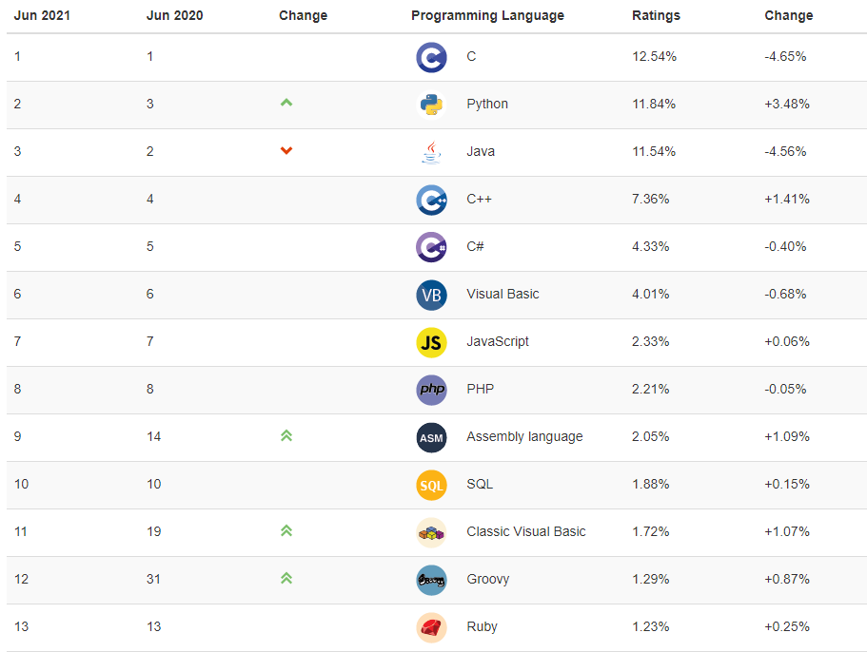This screenshot has height=652, width=867.
Task: Select the language name 'C'
Action: click(x=471, y=56)
